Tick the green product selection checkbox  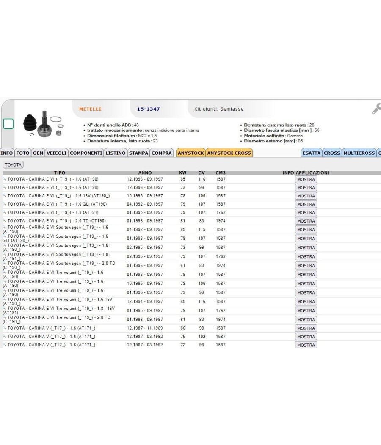click(8, 124)
